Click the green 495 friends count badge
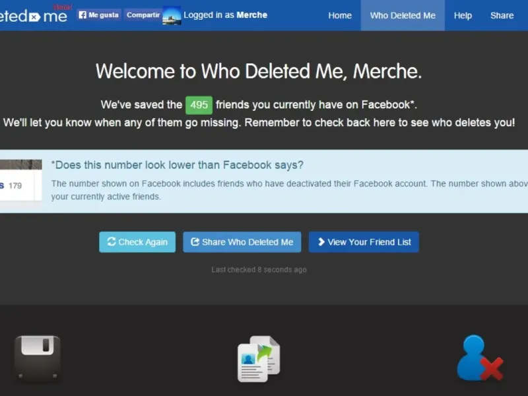 point(199,105)
